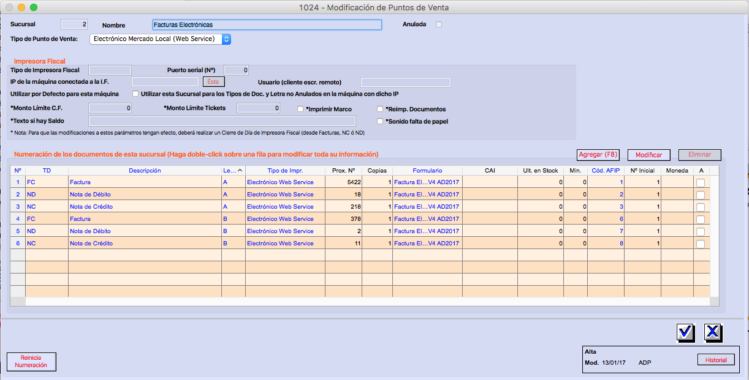Click row 3 Electrónico Web Service cell

point(285,207)
